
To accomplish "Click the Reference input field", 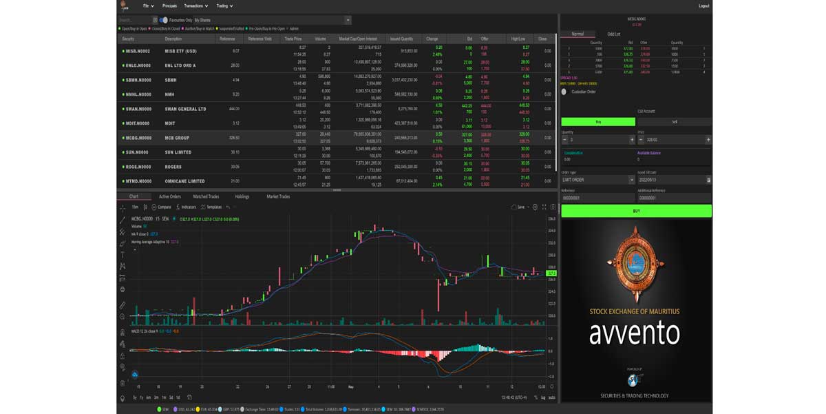I will click(x=597, y=198).
